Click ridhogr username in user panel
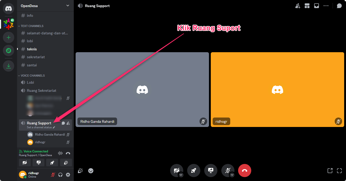346x181 pixels. pos(34,173)
